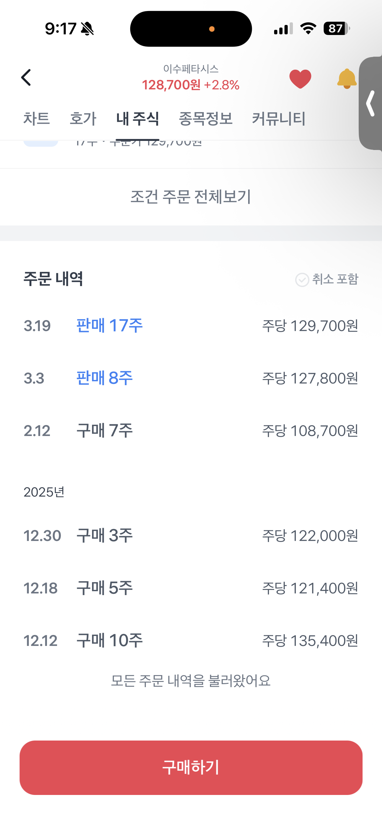This screenshot has width=382, height=828.
Task: Tap the yellow bell alert icon
Action: click(x=346, y=79)
